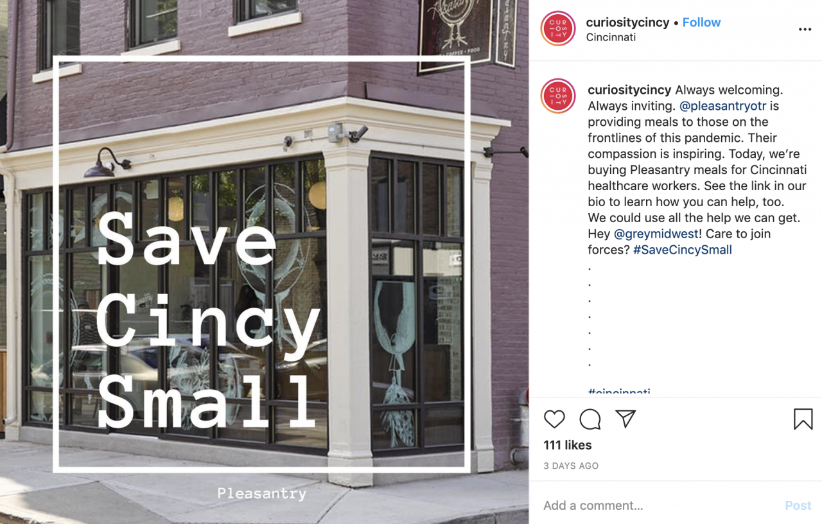Focus the Add a comment field
This screenshot has width=822, height=524.
(x=658, y=505)
